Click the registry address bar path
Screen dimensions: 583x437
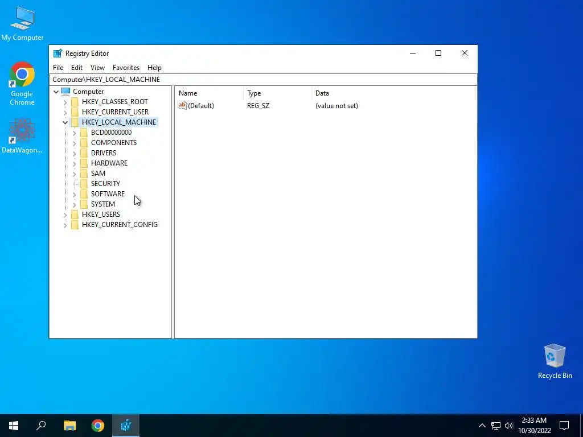[x=263, y=80]
